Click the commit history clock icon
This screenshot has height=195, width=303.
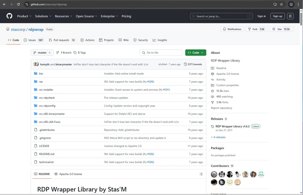pos(186,64)
